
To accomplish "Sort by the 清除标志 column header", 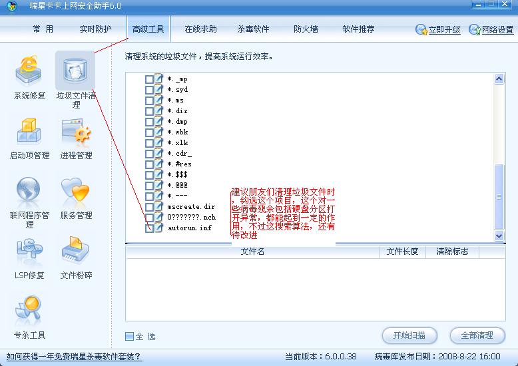I will (x=452, y=252).
